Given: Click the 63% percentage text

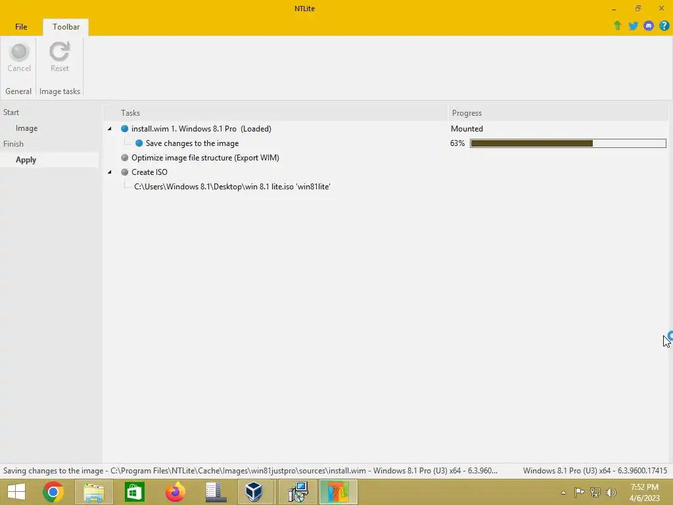Looking at the screenshot, I should [457, 143].
